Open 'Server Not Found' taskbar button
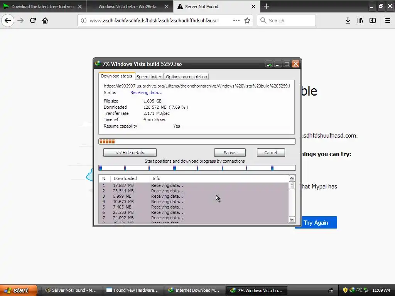This screenshot has width=395, height=296. coord(71,290)
